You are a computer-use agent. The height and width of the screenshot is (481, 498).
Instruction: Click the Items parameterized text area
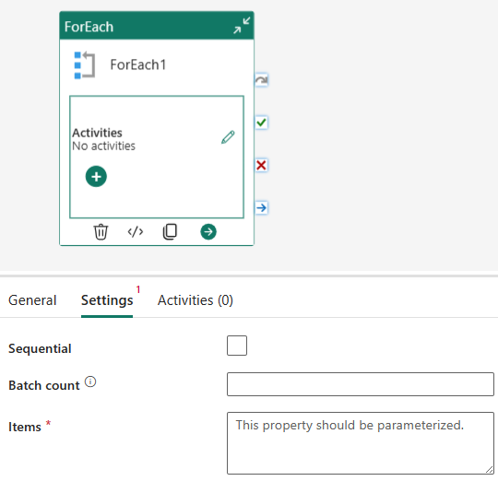click(361, 443)
